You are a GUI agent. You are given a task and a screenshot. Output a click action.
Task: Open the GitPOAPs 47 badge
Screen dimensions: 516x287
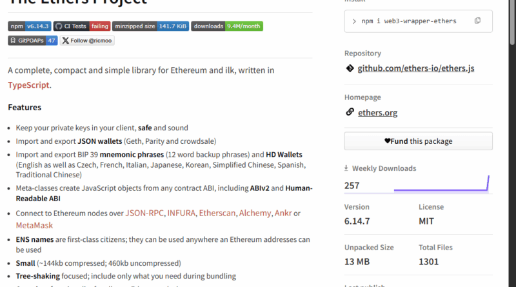point(33,41)
